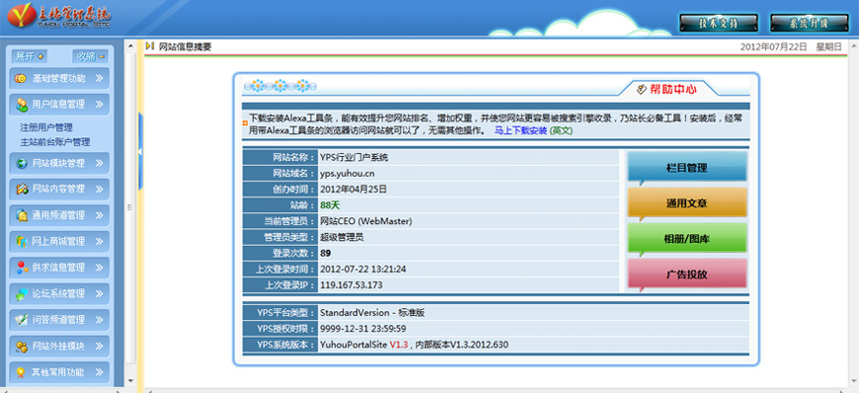The height and width of the screenshot is (393, 859).
Task: Click the StandardVersion - 标准版 value
Action: click(x=372, y=313)
